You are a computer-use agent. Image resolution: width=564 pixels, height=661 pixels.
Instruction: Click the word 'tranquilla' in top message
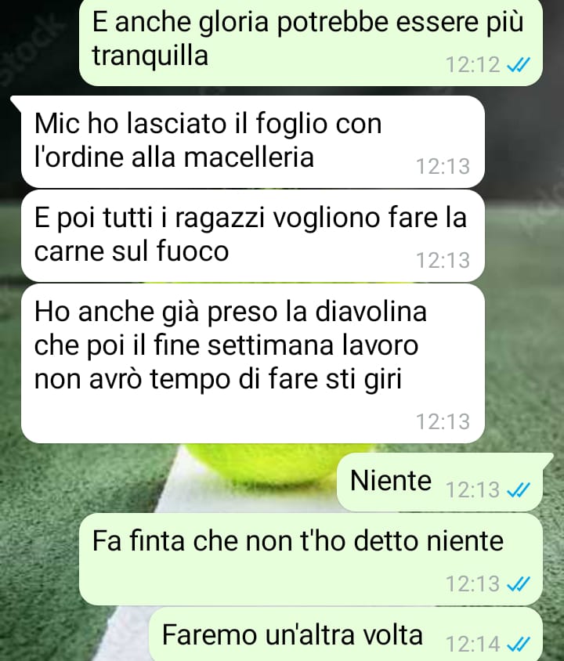point(150,56)
